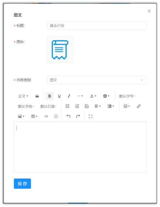160x207 pixels.
Task: Toggle italic text formatting
Action: click(x=69, y=96)
